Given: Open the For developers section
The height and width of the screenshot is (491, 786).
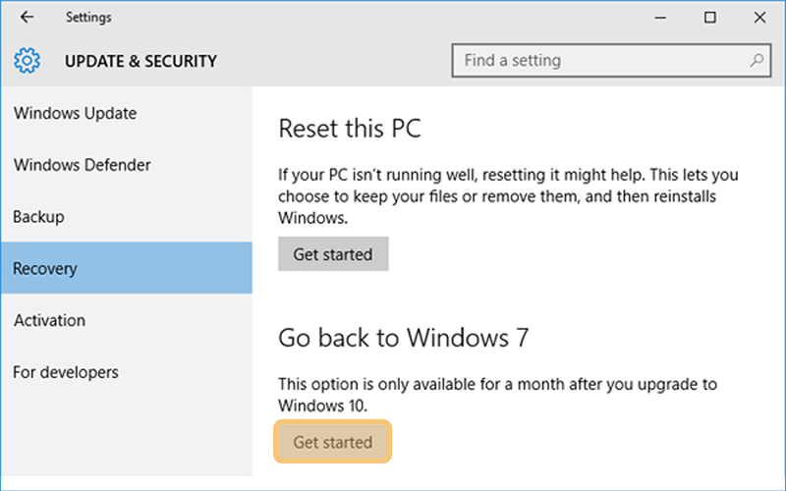Looking at the screenshot, I should 127,372.
